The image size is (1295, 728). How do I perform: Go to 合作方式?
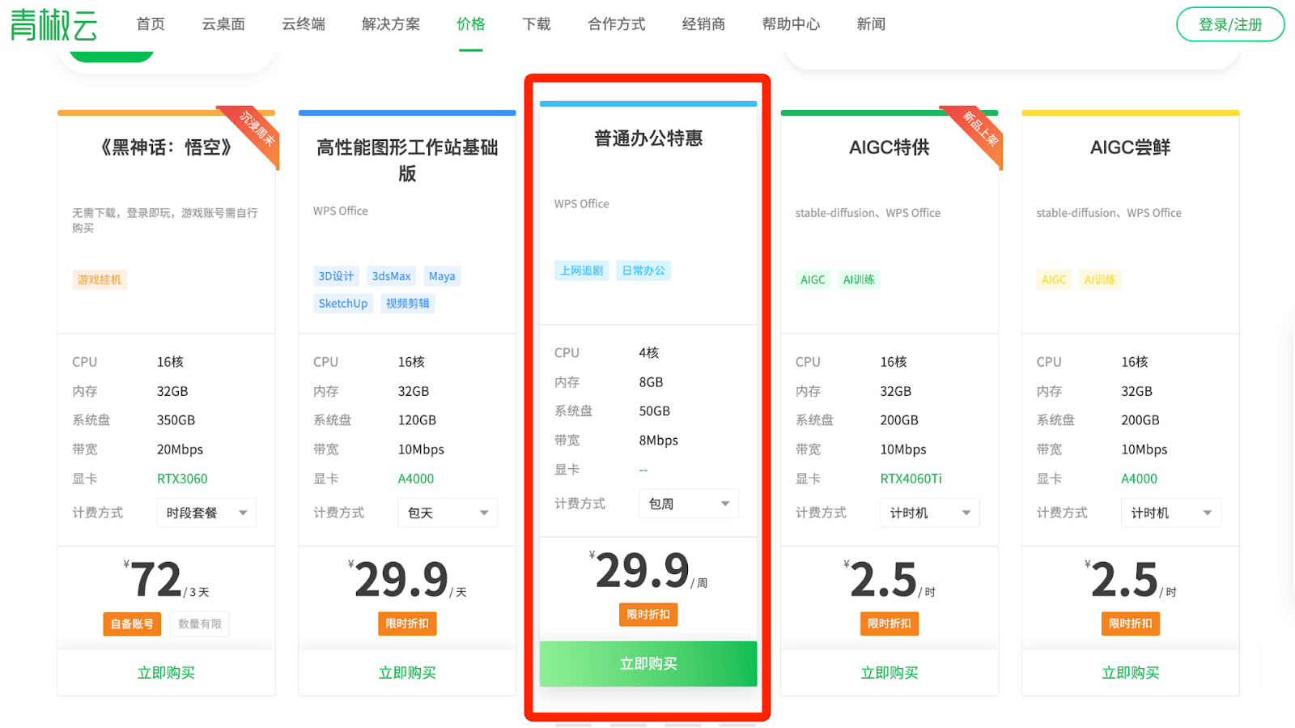(x=617, y=24)
